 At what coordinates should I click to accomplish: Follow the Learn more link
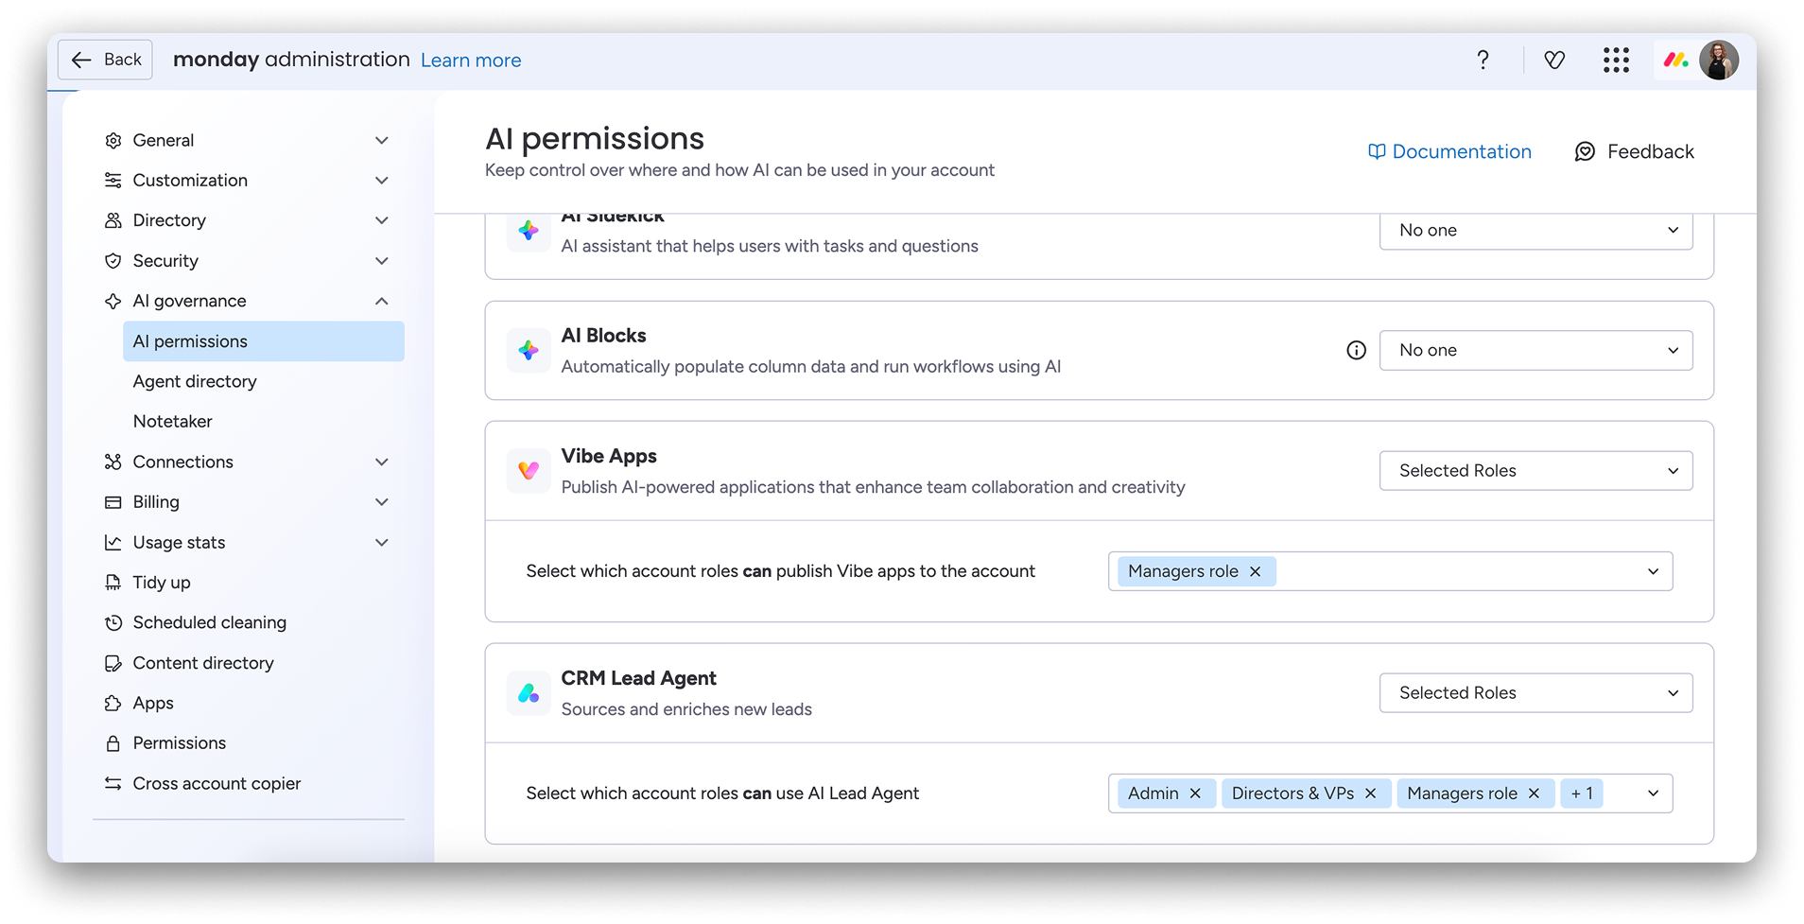pyautogui.click(x=471, y=61)
